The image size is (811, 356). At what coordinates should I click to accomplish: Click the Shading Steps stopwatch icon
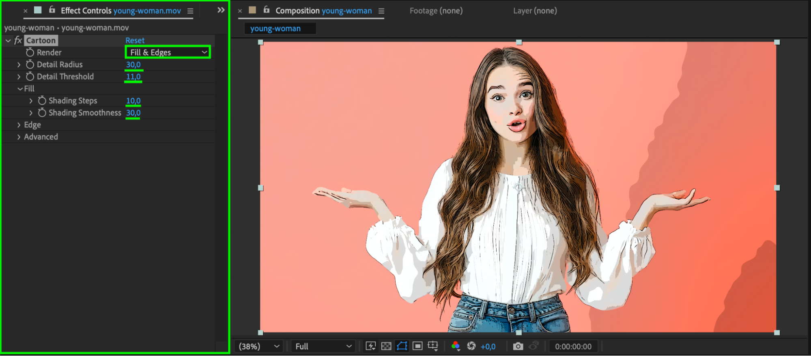tap(42, 101)
